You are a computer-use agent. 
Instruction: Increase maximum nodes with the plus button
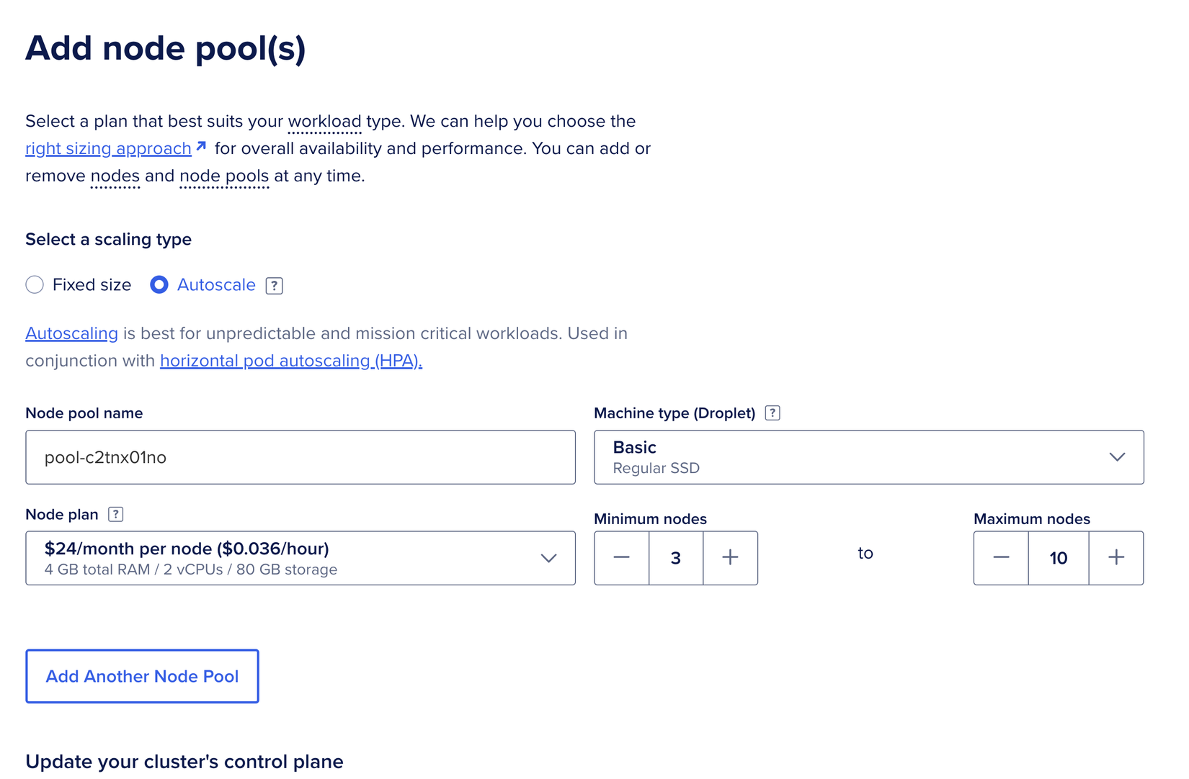click(x=1116, y=558)
